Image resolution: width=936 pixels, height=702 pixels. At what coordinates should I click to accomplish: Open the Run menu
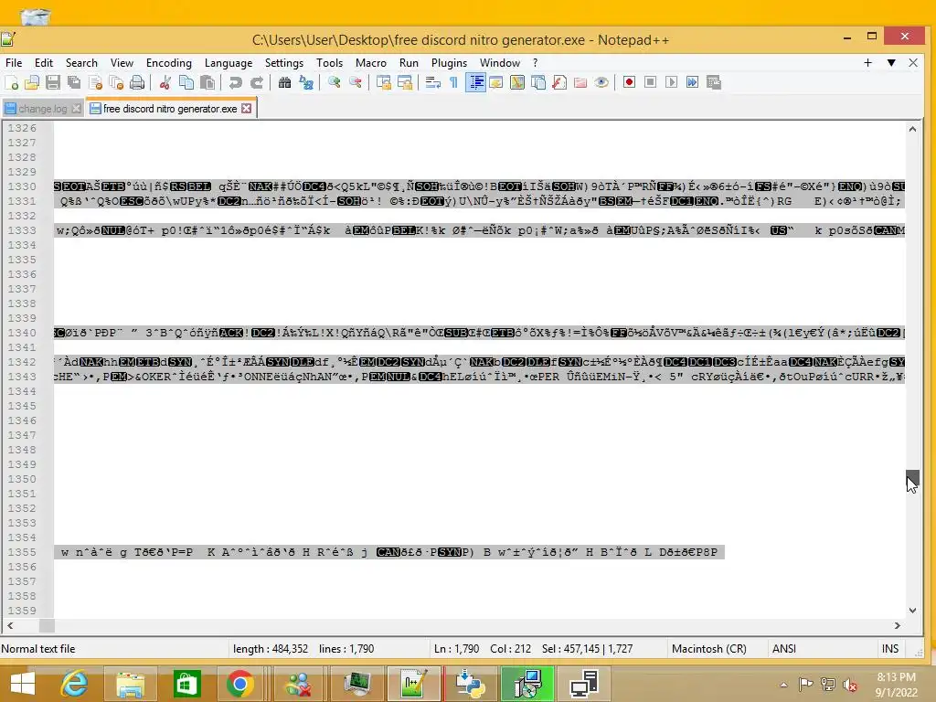[x=409, y=63]
